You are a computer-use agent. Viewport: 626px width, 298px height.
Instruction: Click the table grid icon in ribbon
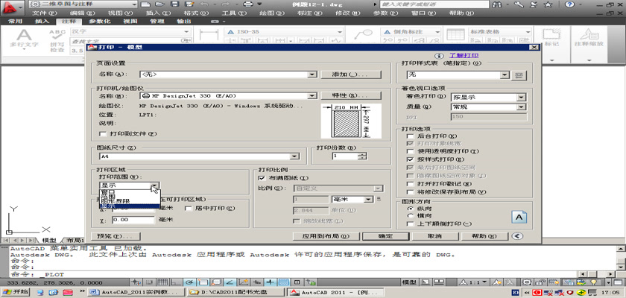click(x=455, y=35)
